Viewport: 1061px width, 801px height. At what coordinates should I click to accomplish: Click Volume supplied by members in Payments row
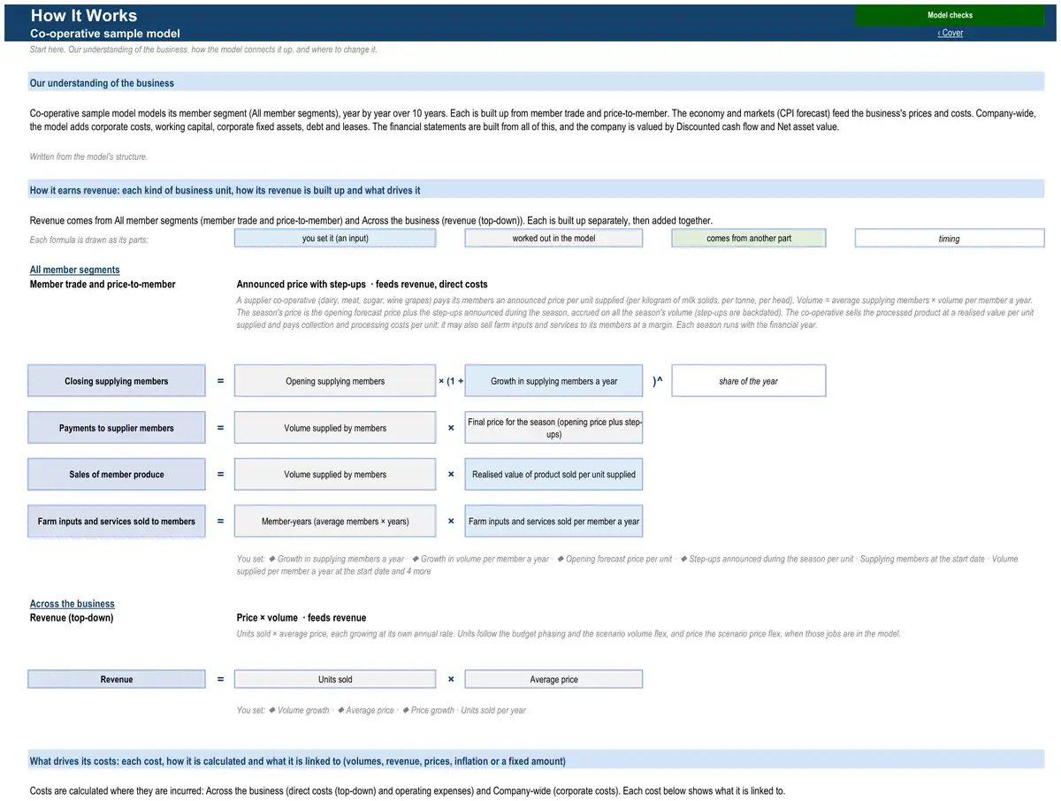tap(335, 428)
